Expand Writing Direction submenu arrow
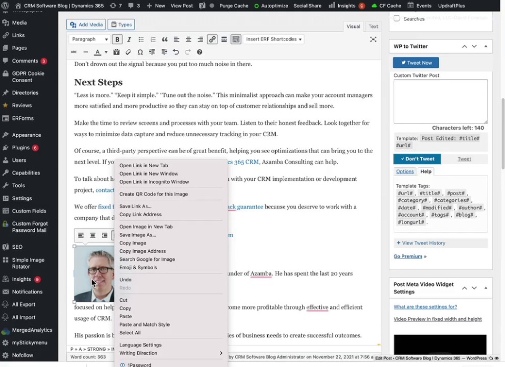 coord(221,353)
